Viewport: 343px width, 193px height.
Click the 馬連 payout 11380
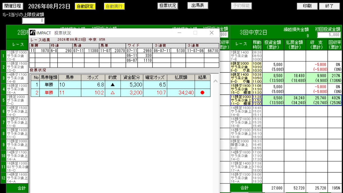(92, 51)
